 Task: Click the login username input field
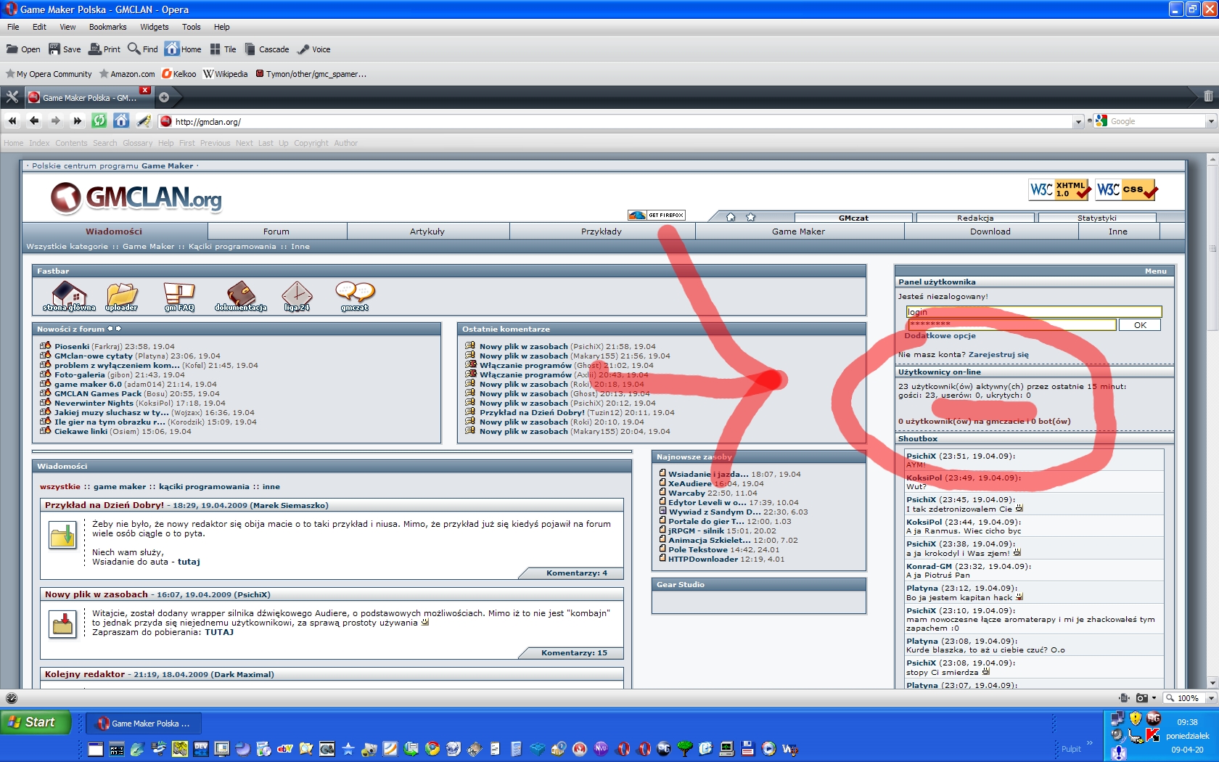tap(1033, 312)
